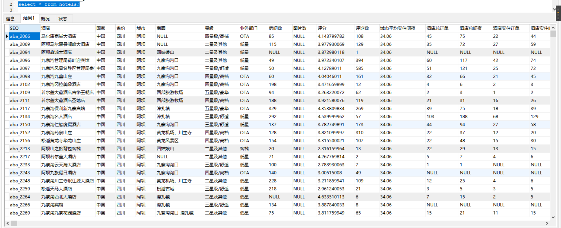Viewport: 561px width, 228px height.
Task: Click 五星级/豪华 in aba_2109 row
Action: pos(217,93)
